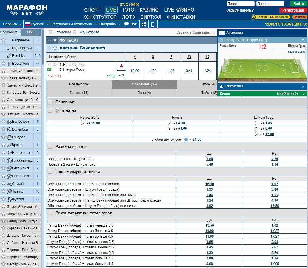Follow the Забыли пароль? link
The image size is (308, 268).
pyautogui.click(x=240, y=10)
